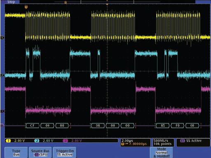Select the channel 1 ground marker
This screenshot has height=158, width=211.
coord(2,37)
